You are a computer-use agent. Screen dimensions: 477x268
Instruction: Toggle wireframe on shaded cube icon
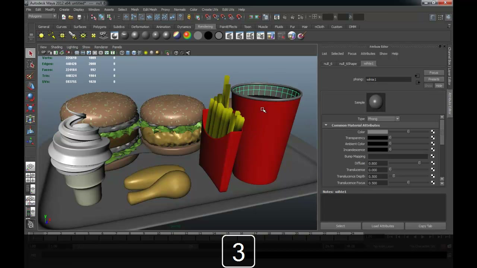tap(134, 53)
